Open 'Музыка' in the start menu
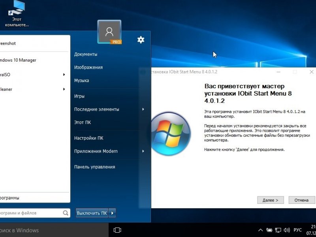This screenshot has width=316, height=237. pos(82,81)
